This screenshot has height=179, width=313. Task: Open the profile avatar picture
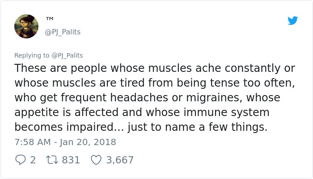pos(26,26)
